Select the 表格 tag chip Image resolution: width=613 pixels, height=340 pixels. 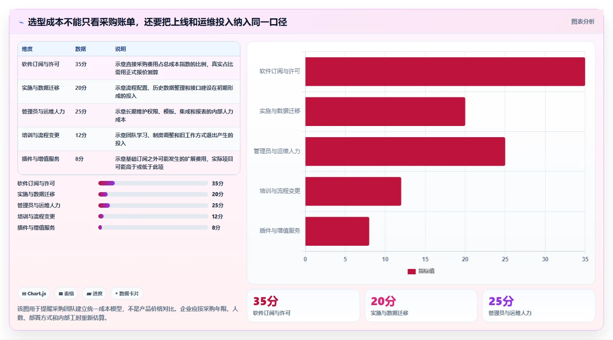click(x=66, y=294)
